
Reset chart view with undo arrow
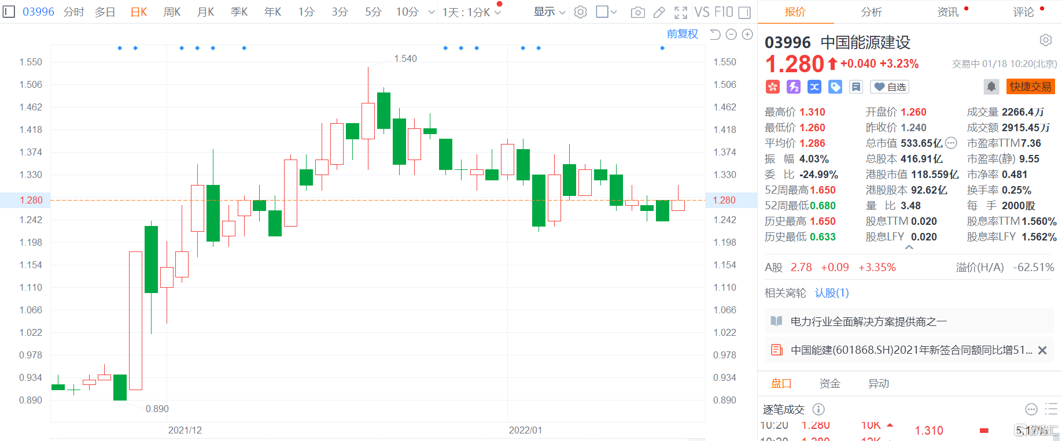[715, 35]
